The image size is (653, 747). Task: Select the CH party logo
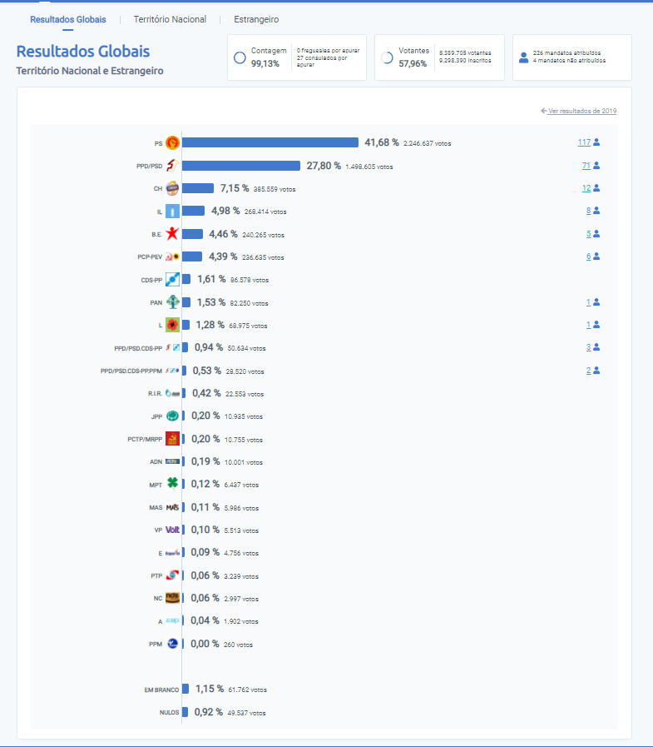(172, 188)
